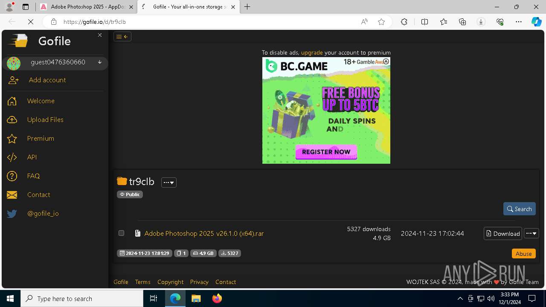Click the Welcome home icon
The image size is (546, 307).
coord(12,101)
